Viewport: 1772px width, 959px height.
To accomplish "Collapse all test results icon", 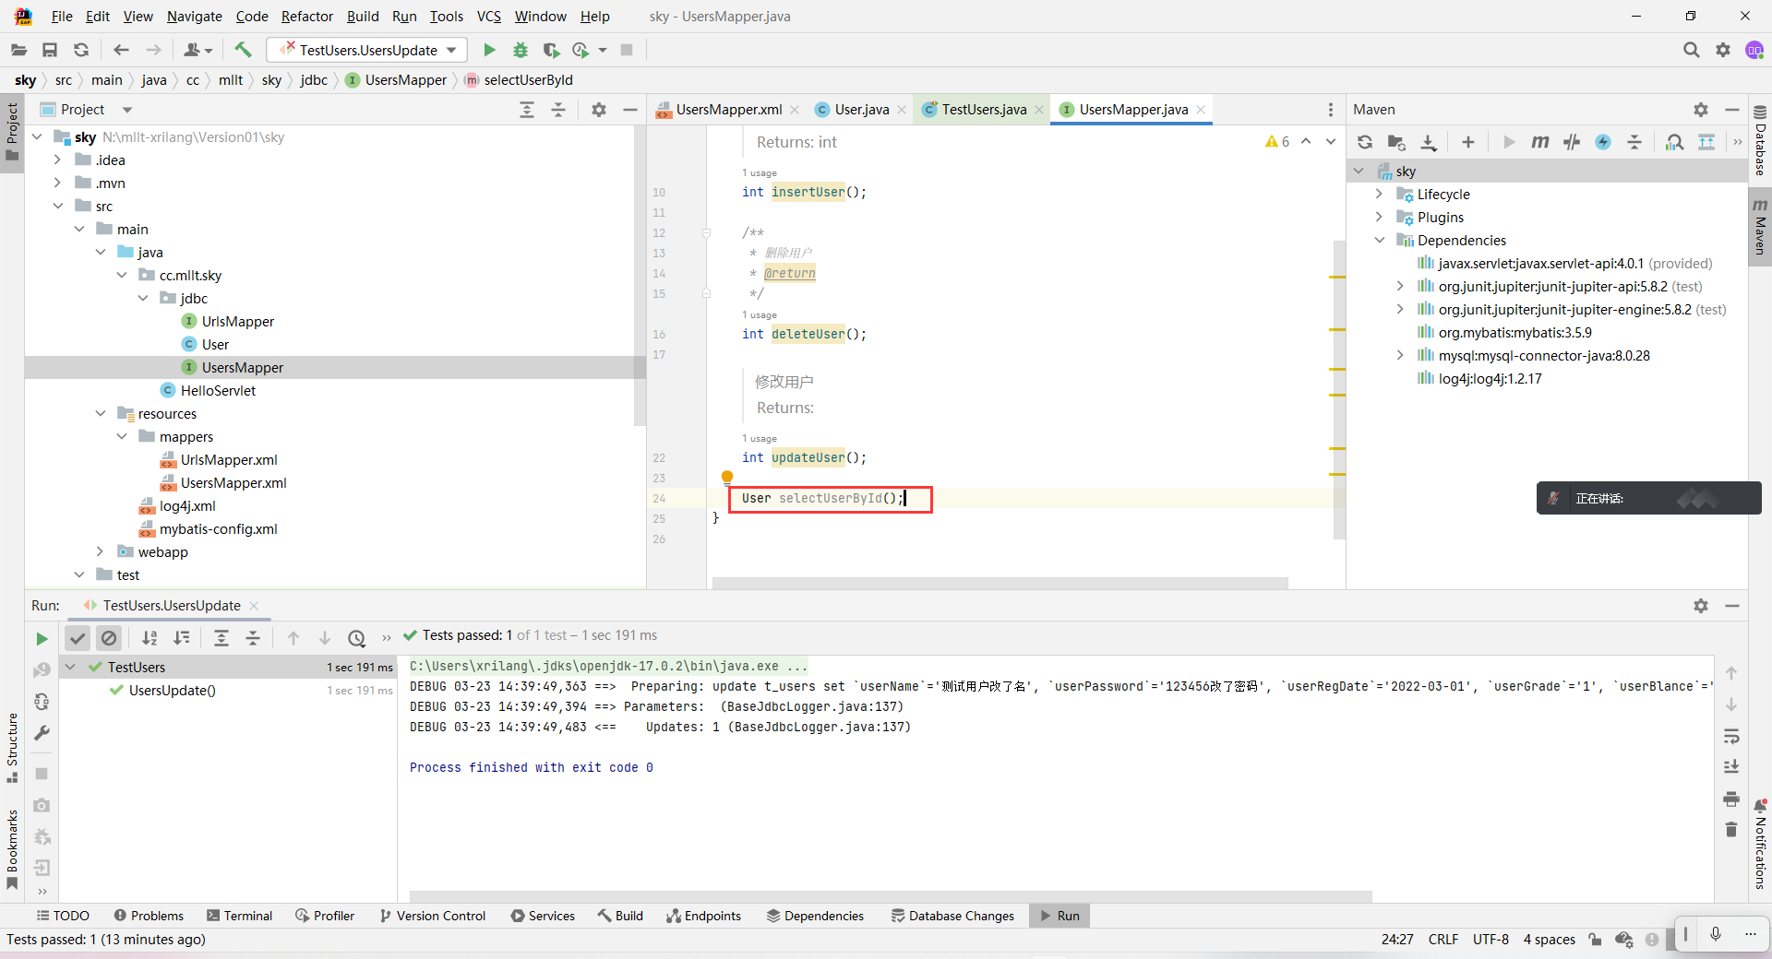I will [x=253, y=638].
